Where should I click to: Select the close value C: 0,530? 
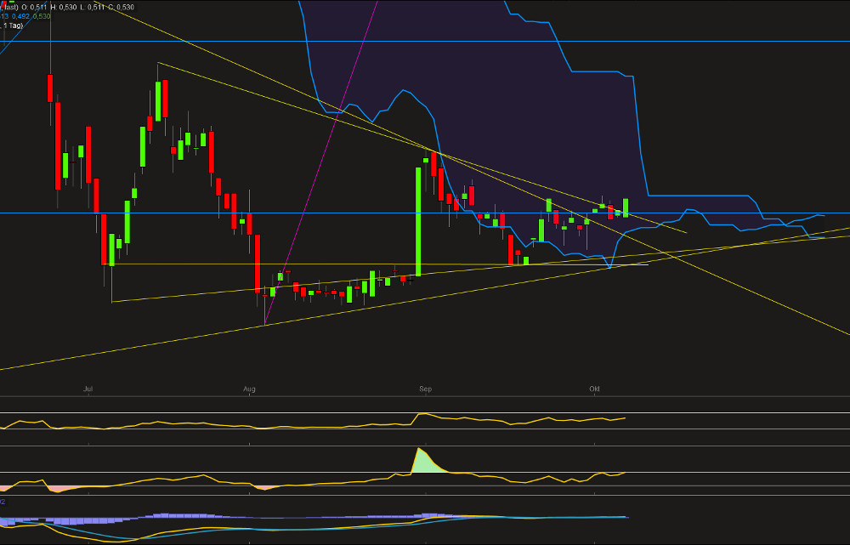tap(122, 7)
